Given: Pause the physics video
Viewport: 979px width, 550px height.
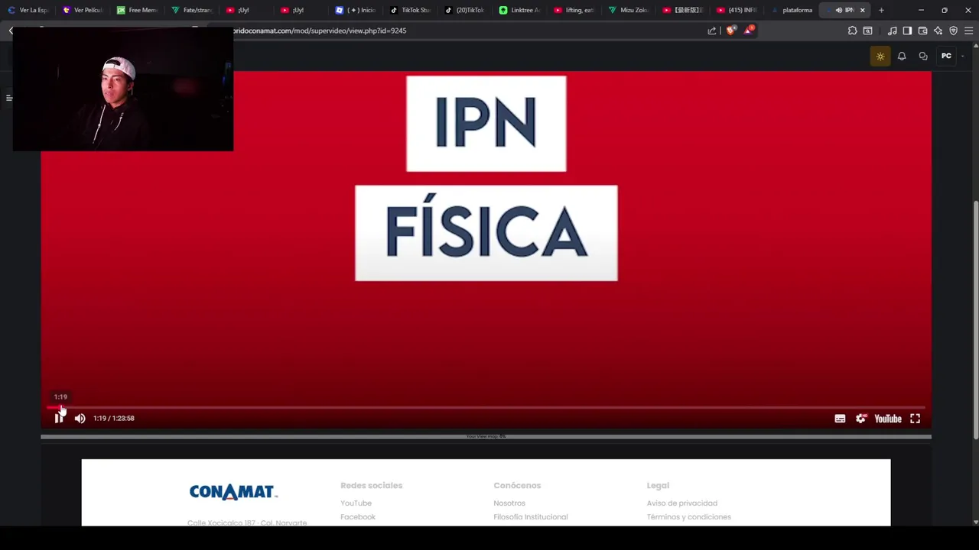Looking at the screenshot, I should (x=59, y=418).
